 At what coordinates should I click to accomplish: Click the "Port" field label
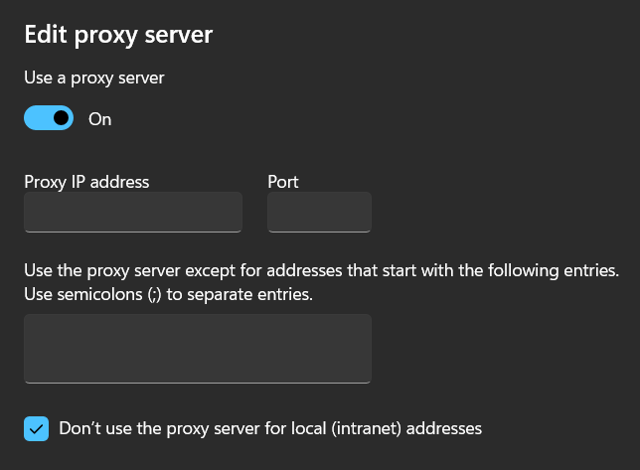pyautogui.click(x=283, y=182)
